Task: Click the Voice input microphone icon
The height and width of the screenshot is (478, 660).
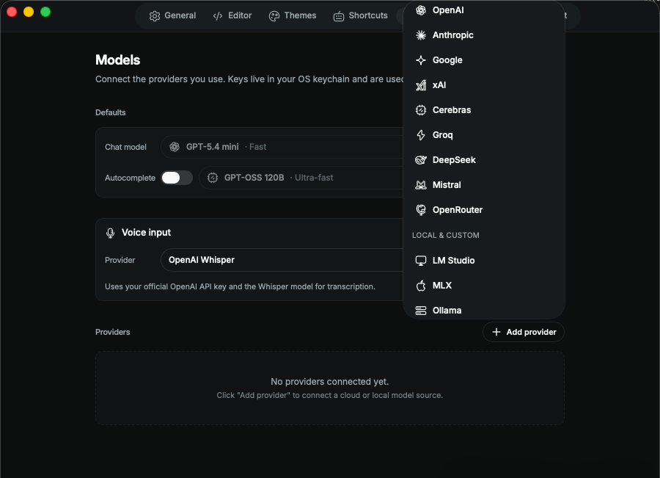Action: coord(110,233)
